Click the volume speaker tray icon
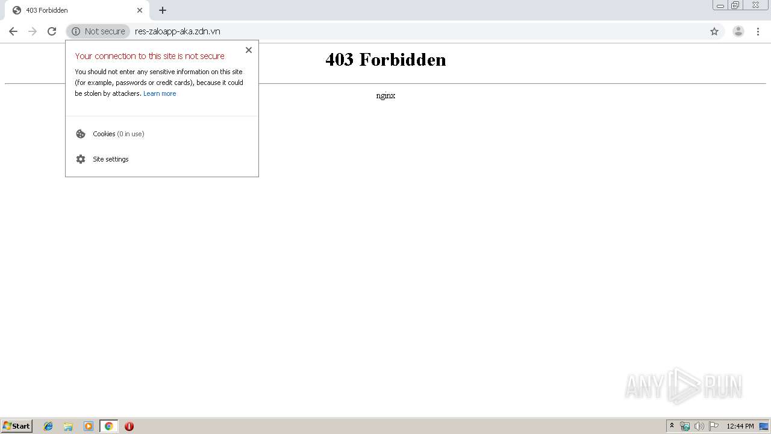The height and width of the screenshot is (434, 771). click(699, 426)
